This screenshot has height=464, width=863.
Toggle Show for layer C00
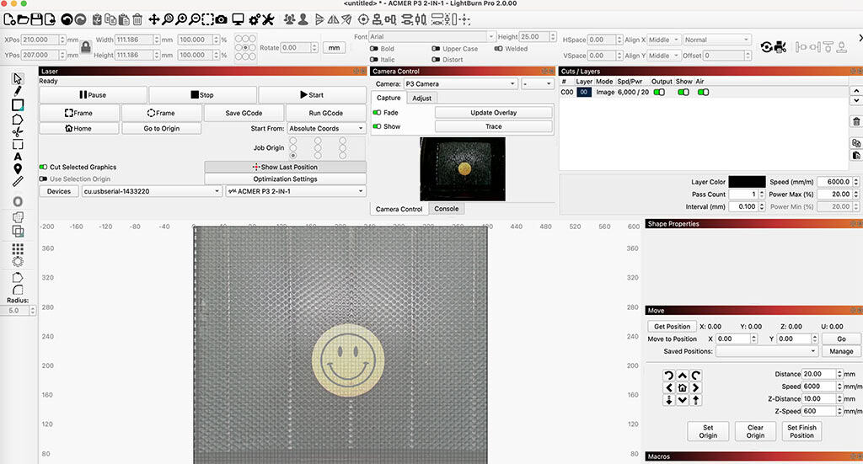683,92
